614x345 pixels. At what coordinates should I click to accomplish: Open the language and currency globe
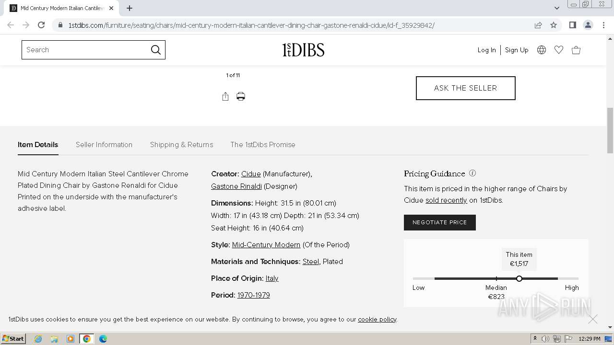click(x=542, y=50)
